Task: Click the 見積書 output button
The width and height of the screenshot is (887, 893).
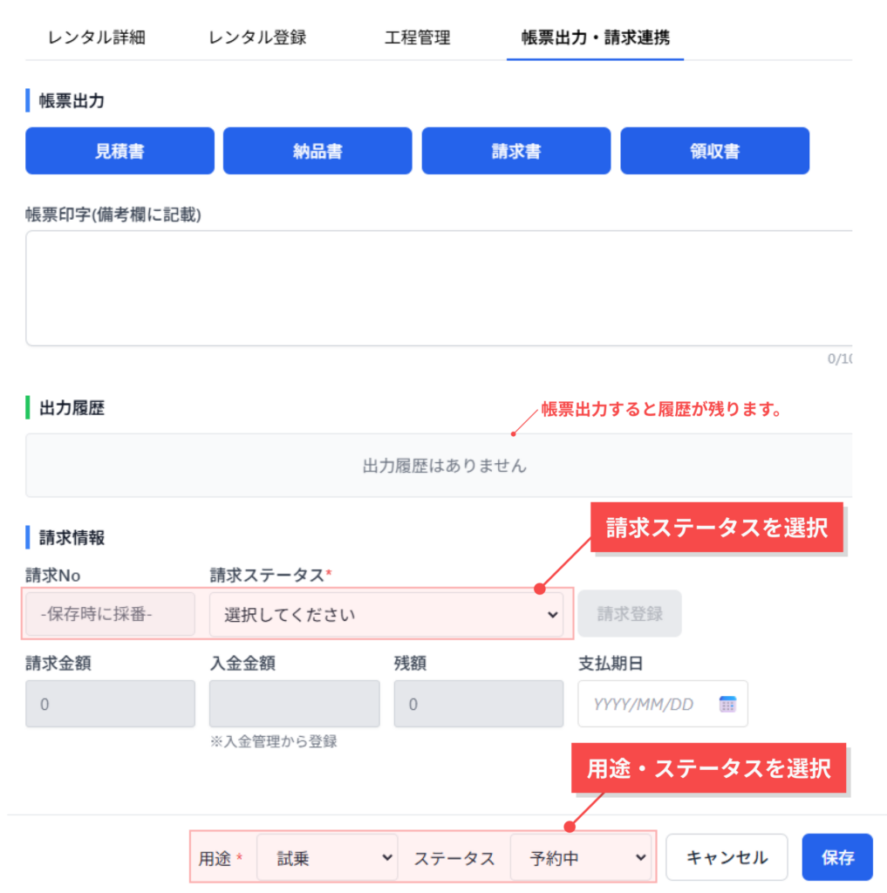Action: click(x=119, y=151)
